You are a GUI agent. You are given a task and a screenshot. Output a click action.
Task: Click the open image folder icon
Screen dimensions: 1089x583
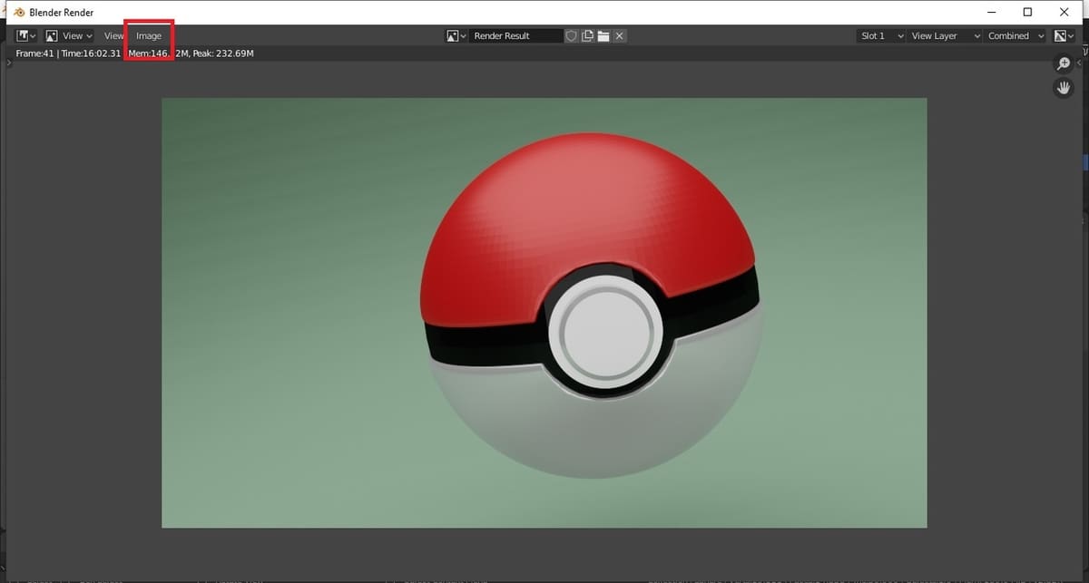pyautogui.click(x=603, y=35)
